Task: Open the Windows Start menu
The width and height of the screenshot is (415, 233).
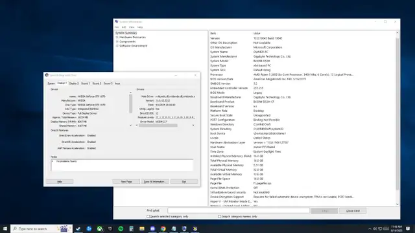Action: coord(5,228)
